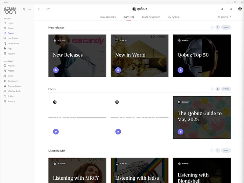
Task: Switch to the My Qobuz tab
Action: 174,17
